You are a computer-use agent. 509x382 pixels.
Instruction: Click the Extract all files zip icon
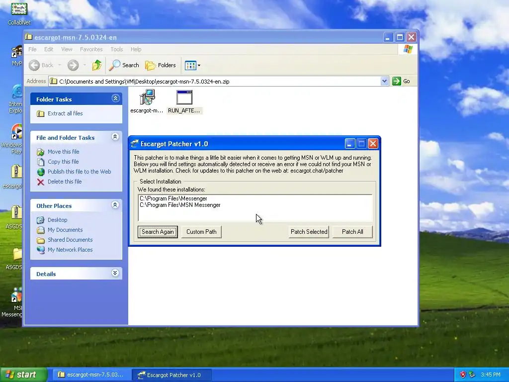[41, 114]
